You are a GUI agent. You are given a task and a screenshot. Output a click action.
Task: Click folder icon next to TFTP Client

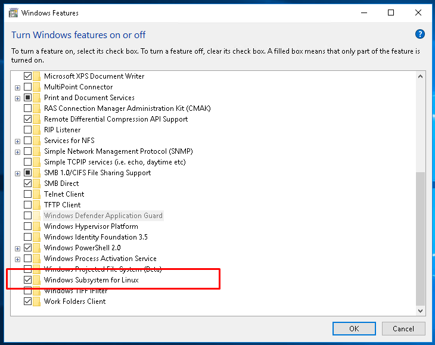point(36,204)
